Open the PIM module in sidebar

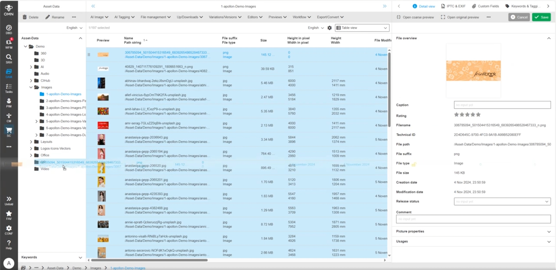(x=9, y=103)
